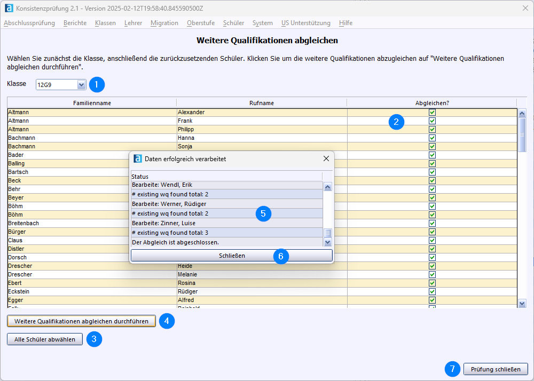This screenshot has width=534, height=381.
Task: Toggle Abgleichen checkbox for Eckstein Rüdiger
Action: pyautogui.click(x=432, y=291)
